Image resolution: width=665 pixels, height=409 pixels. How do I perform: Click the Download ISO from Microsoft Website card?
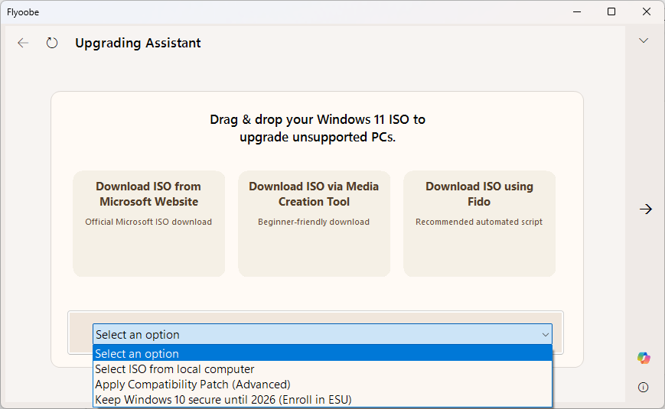point(148,222)
